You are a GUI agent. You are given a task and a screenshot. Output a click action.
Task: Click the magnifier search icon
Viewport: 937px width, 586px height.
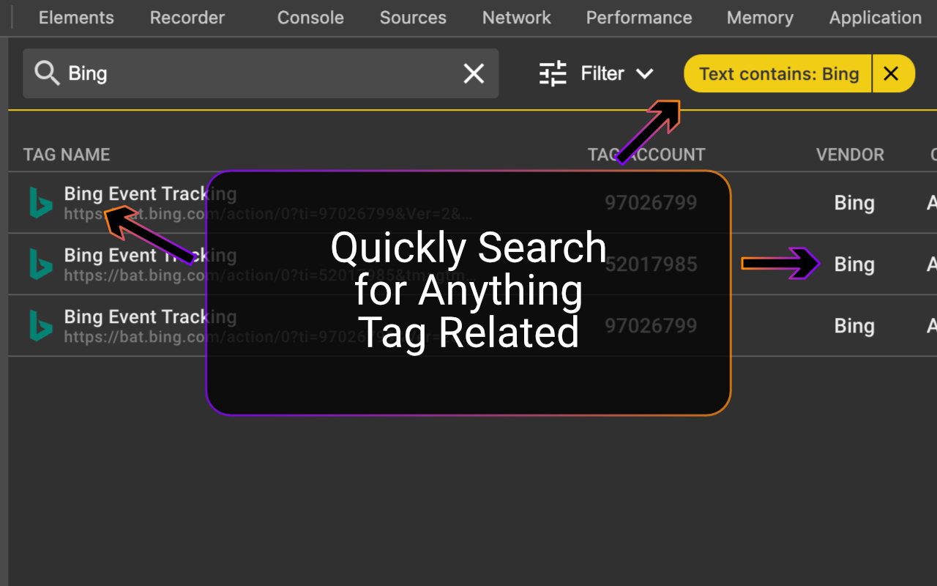pos(47,73)
